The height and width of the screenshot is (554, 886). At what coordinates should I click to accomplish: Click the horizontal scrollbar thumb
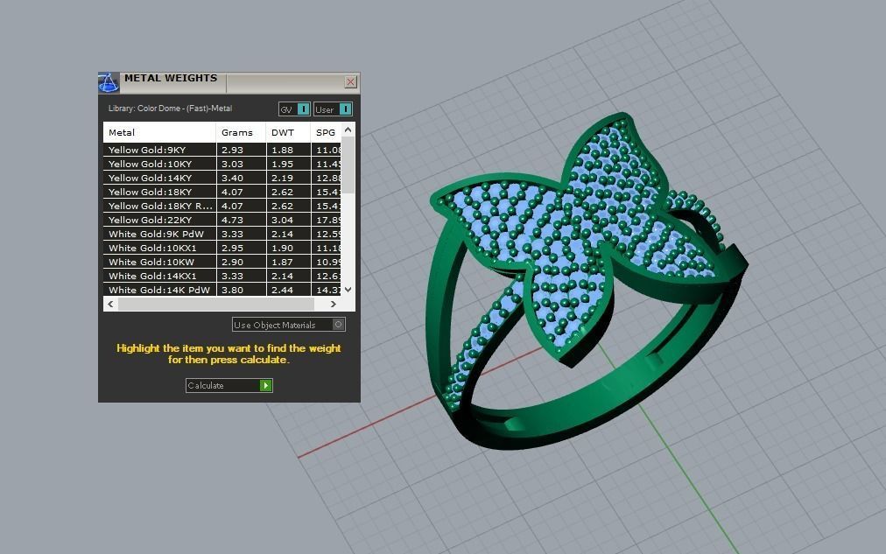pyautogui.click(x=216, y=304)
